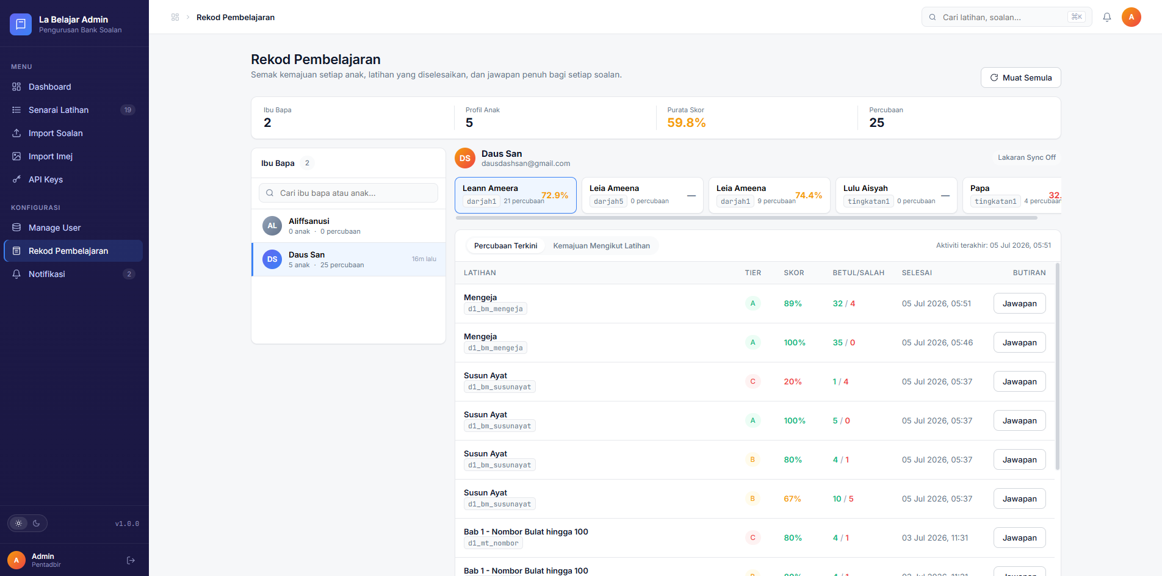Click the Manage User database icon
The width and height of the screenshot is (1162, 576).
16,228
